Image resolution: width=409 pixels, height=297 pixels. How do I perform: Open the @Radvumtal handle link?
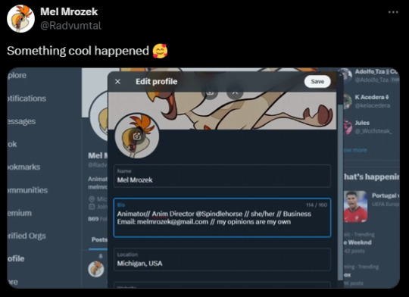click(x=70, y=26)
